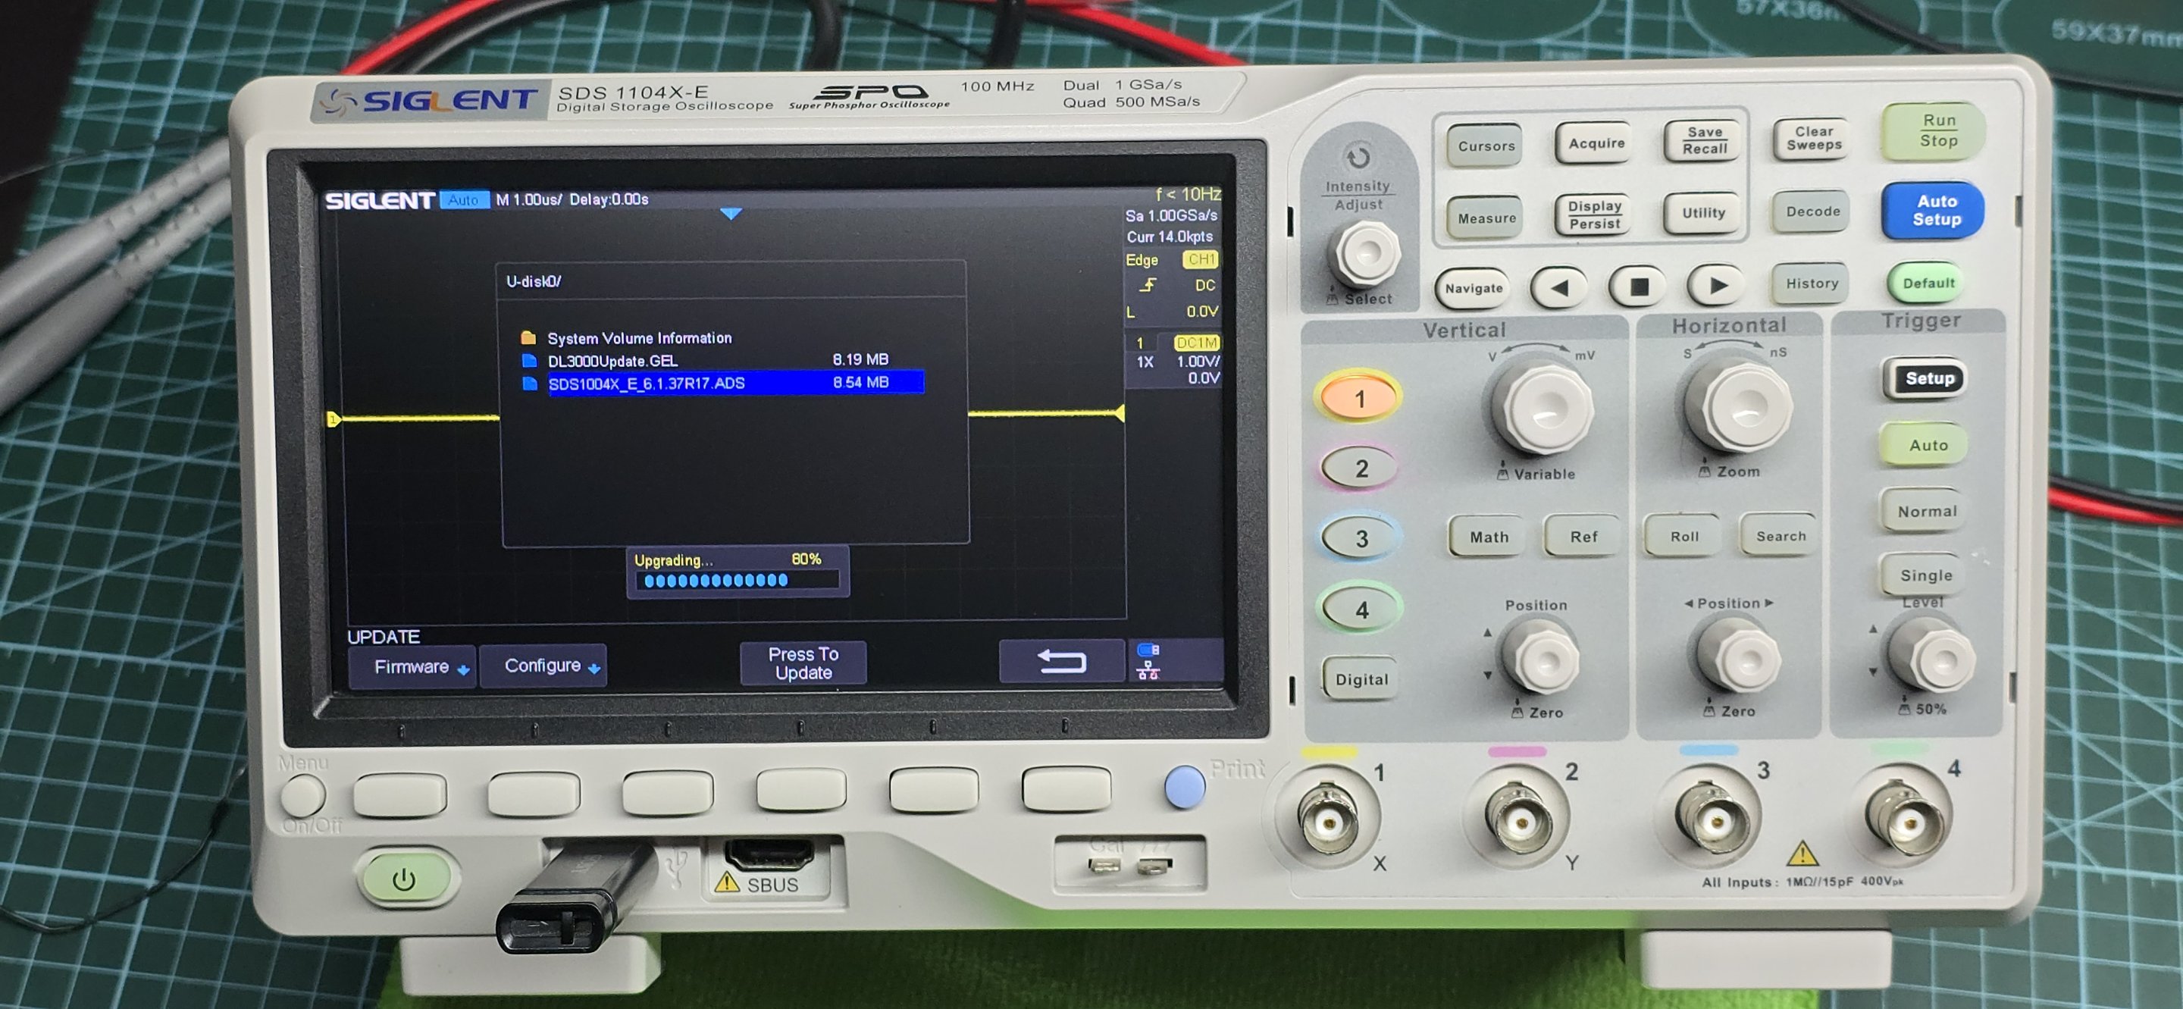Screen dimensions: 2183x1009
Task: Click the System Volume Information folder icon
Action: 528,338
